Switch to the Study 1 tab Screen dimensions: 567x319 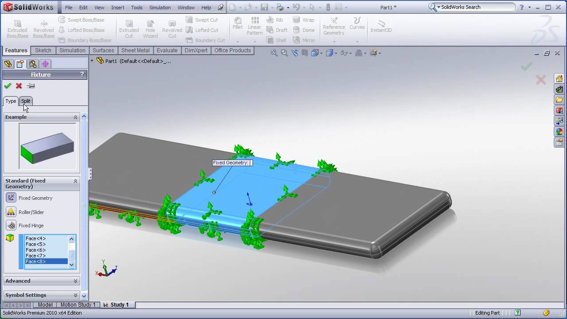point(116,305)
